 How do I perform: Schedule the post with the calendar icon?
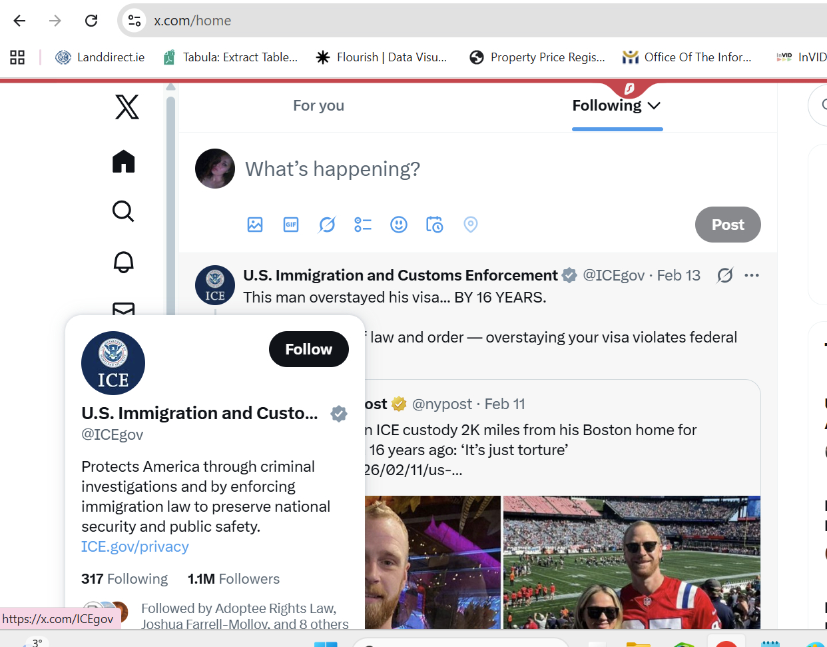coord(435,225)
